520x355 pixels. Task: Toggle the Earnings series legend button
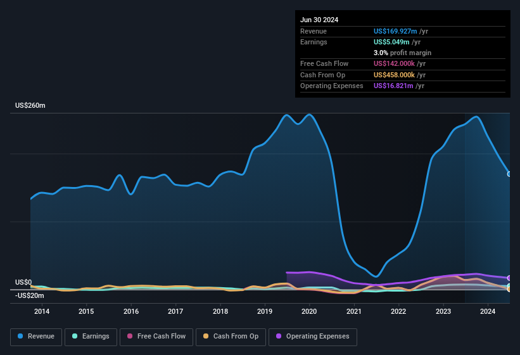pos(91,337)
